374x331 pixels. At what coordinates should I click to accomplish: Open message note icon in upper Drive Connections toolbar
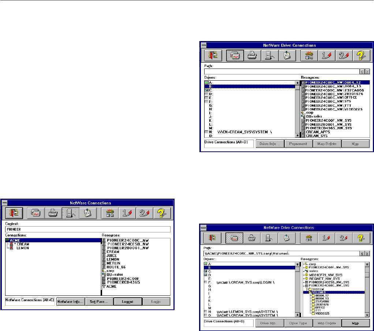(287, 55)
